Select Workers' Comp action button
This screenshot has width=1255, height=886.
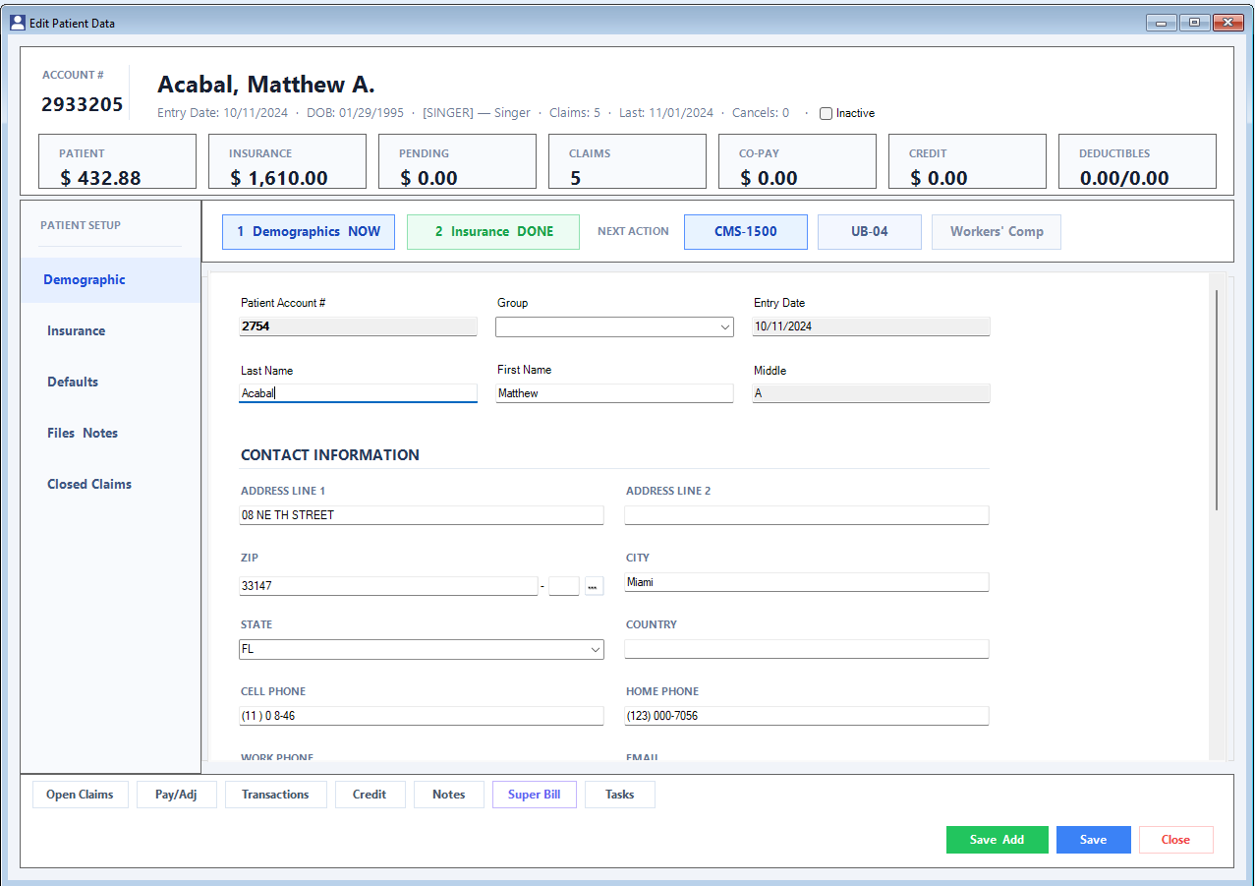click(997, 232)
